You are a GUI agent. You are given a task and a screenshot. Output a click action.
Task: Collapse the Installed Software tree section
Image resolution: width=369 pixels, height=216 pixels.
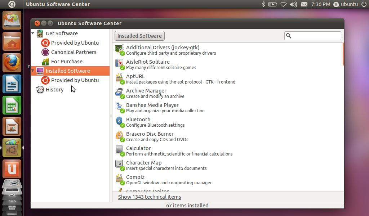coord(33,71)
